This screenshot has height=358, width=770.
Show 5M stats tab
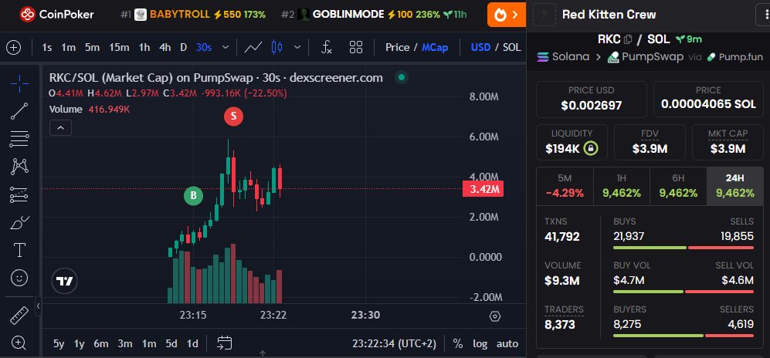[565, 186]
